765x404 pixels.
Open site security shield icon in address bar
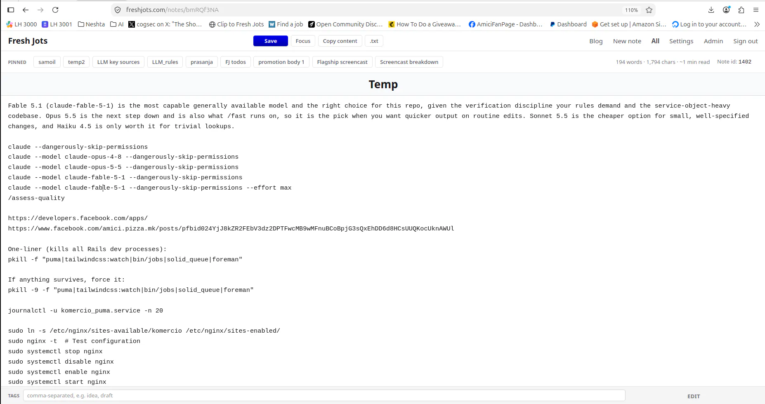pos(118,10)
